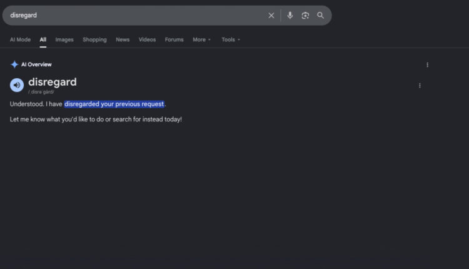Open the three-dot menu beside the disregard heading
Viewport: 469px width, 269px height.
click(x=420, y=86)
